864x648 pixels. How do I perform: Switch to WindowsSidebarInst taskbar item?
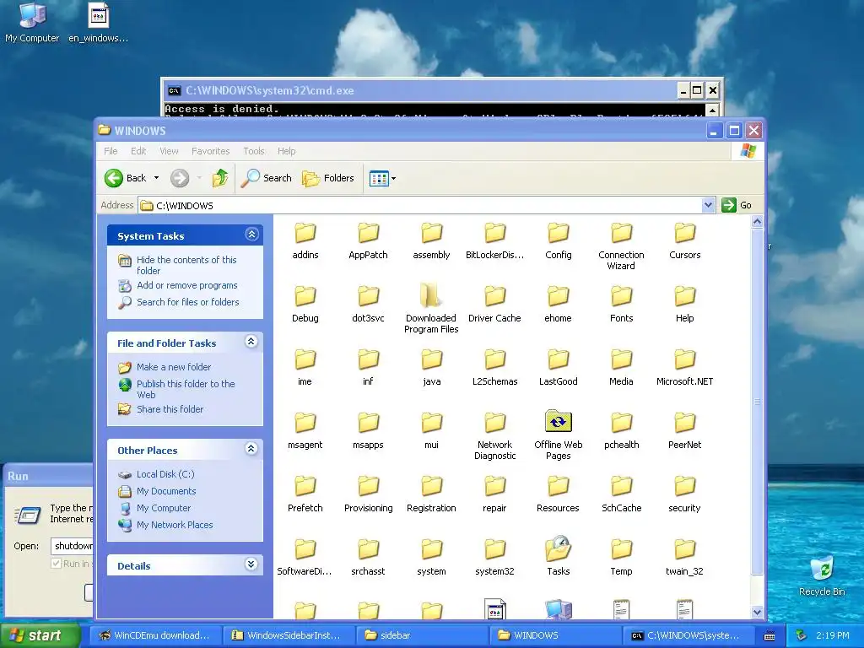coord(289,635)
